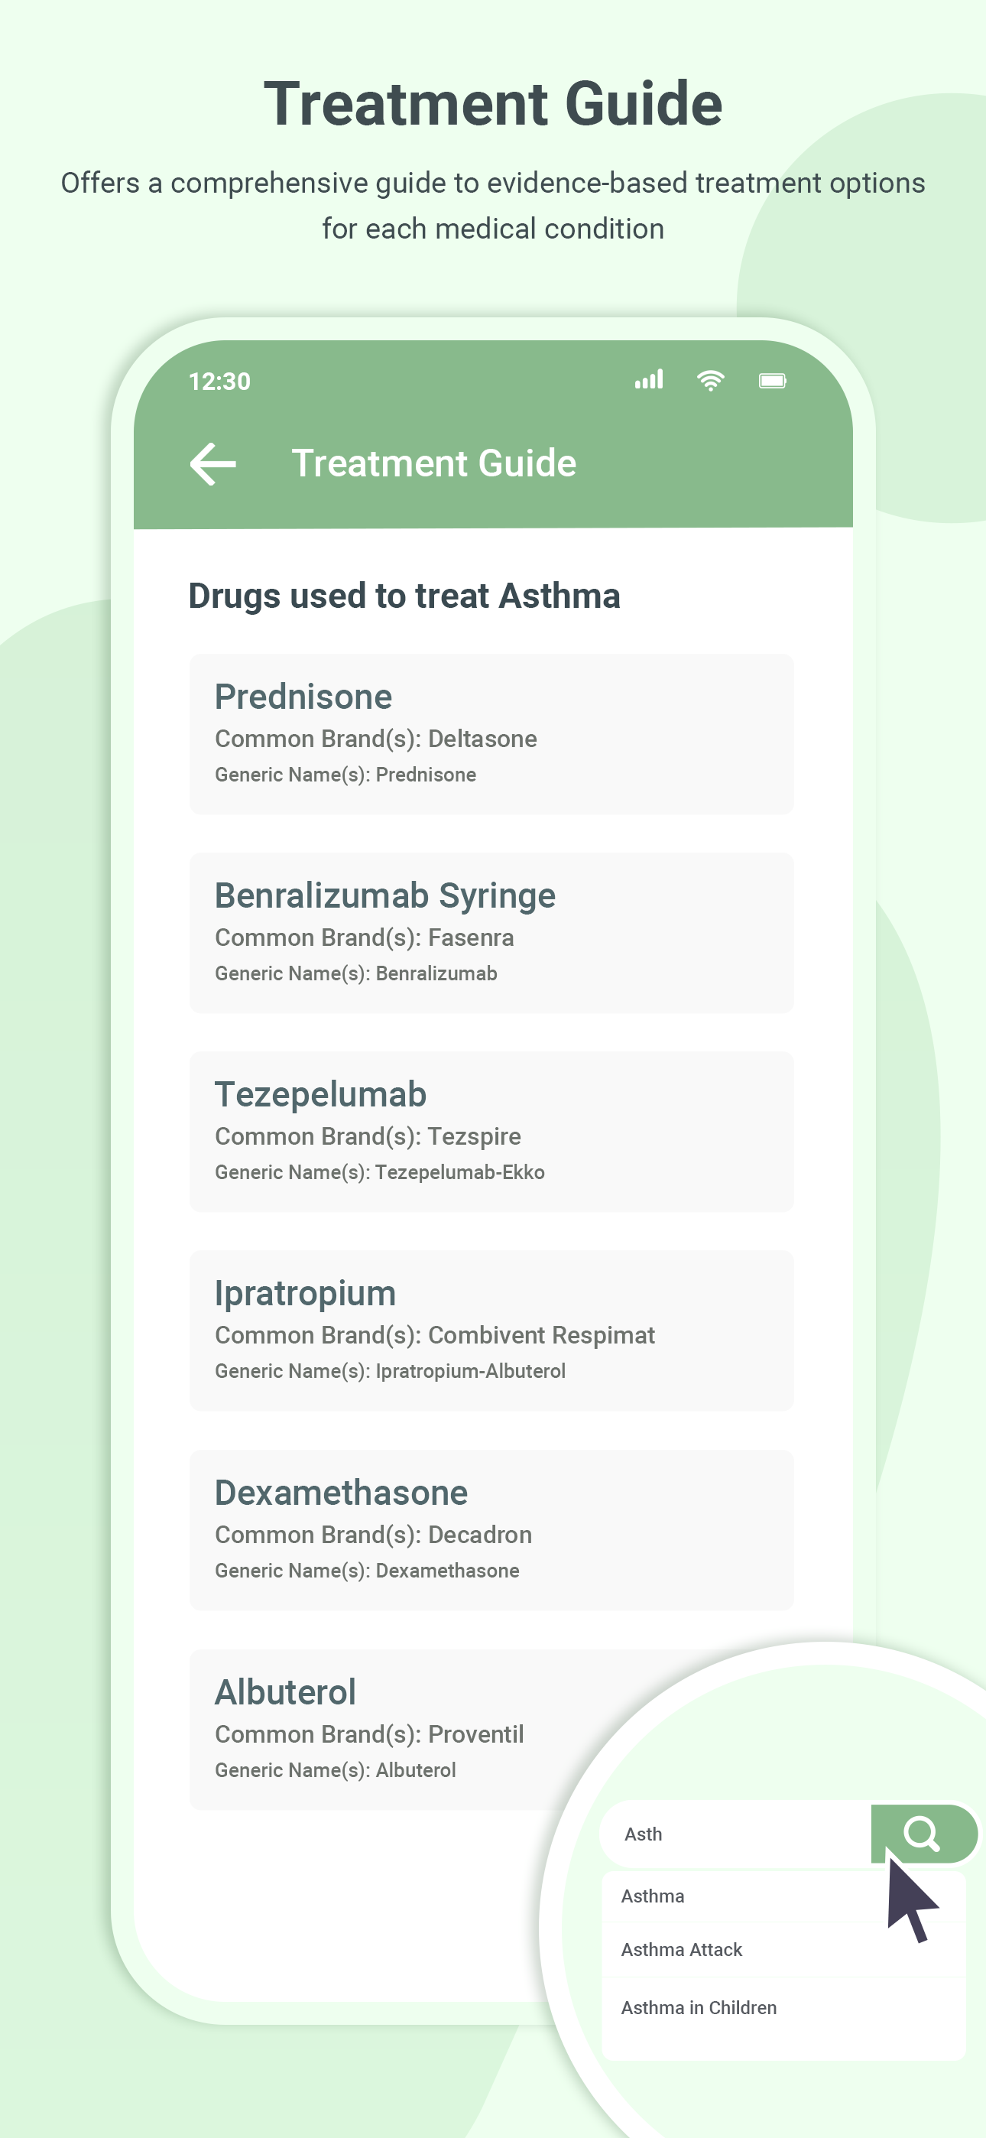
Task: Tap the Fasenra common brand text
Action: [x=471, y=938]
